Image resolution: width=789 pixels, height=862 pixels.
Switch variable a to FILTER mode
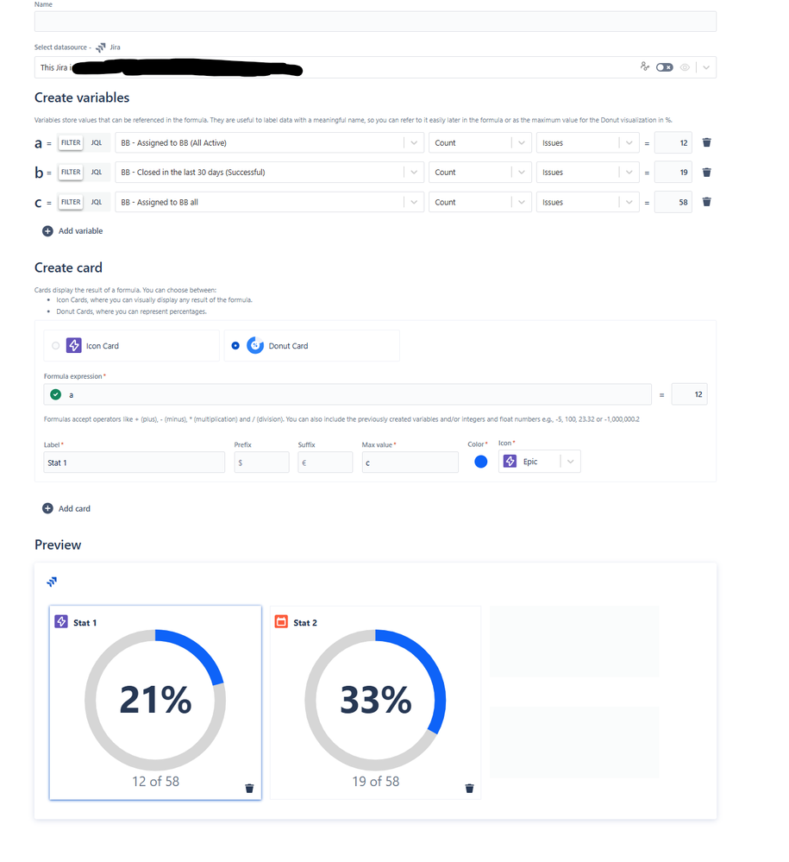pos(71,143)
